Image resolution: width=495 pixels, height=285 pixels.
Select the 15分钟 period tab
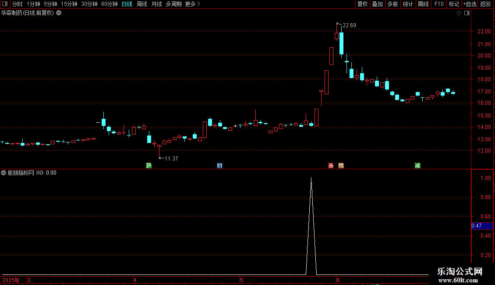[69, 4]
